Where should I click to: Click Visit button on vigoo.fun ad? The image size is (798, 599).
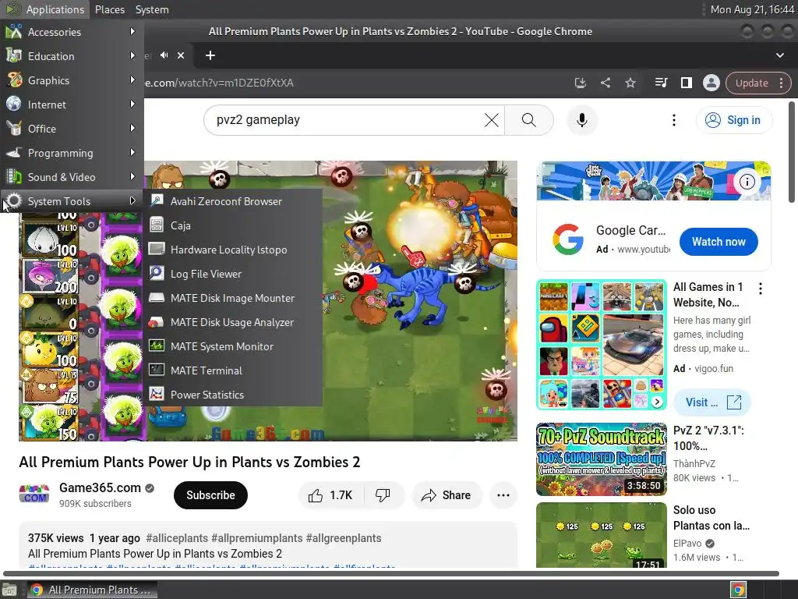click(712, 402)
